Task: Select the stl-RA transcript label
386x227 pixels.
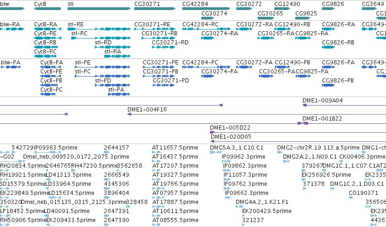Action: pos(113,52)
